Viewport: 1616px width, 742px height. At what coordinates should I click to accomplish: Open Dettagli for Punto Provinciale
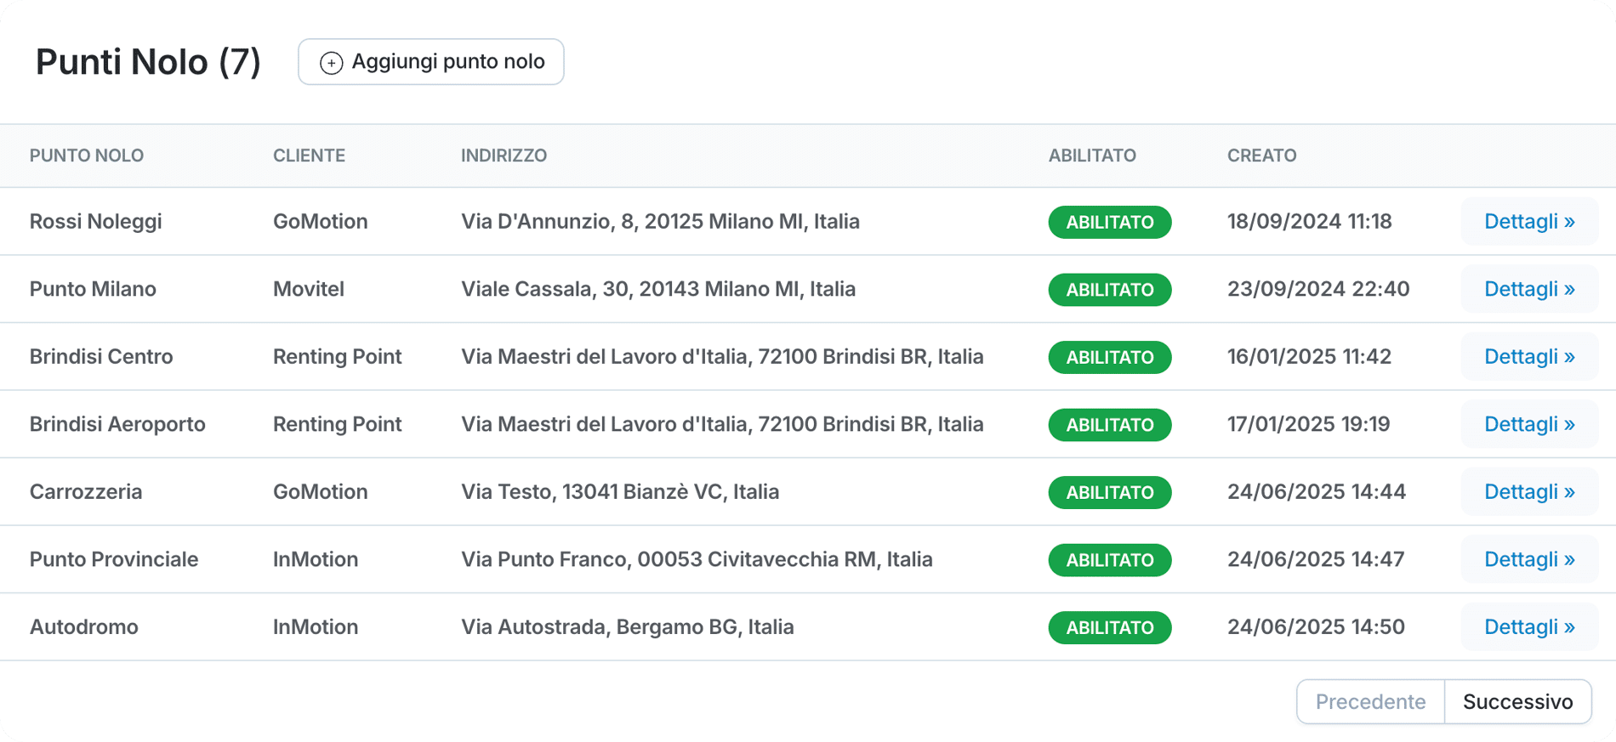pos(1528,559)
